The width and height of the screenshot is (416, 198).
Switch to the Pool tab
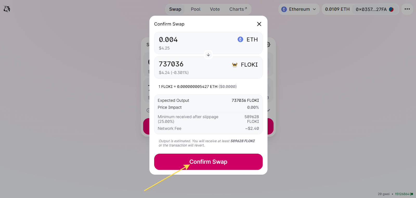click(x=196, y=9)
